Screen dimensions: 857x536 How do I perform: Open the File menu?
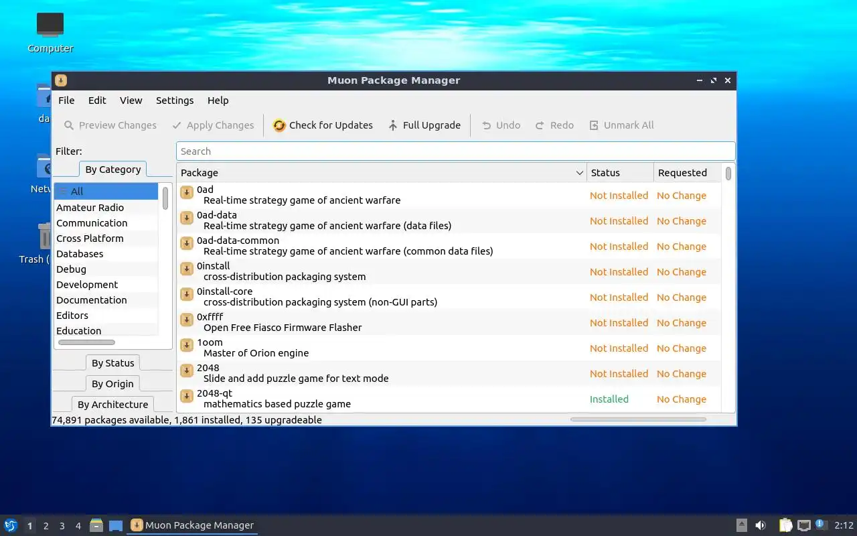click(x=66, y=100)
